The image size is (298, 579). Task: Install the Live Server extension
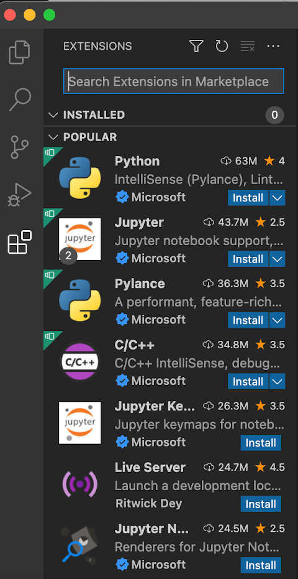tap(261, 504)
